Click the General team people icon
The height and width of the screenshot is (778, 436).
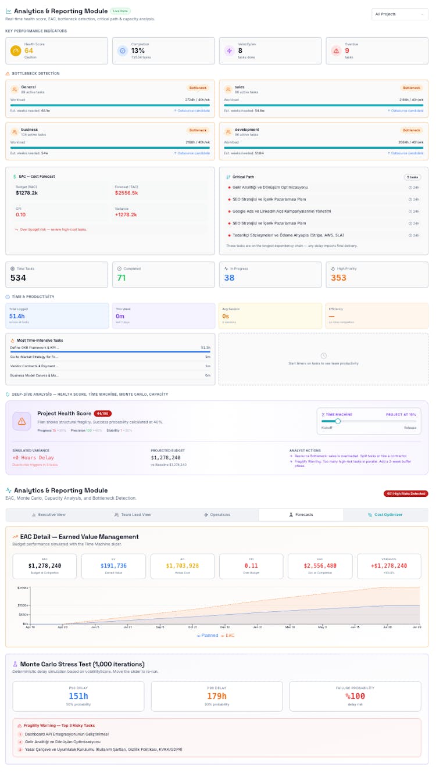click(x=15, y=90)
